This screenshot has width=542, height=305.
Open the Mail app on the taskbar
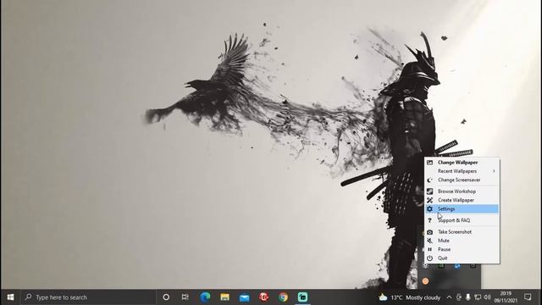pos(245,297)
